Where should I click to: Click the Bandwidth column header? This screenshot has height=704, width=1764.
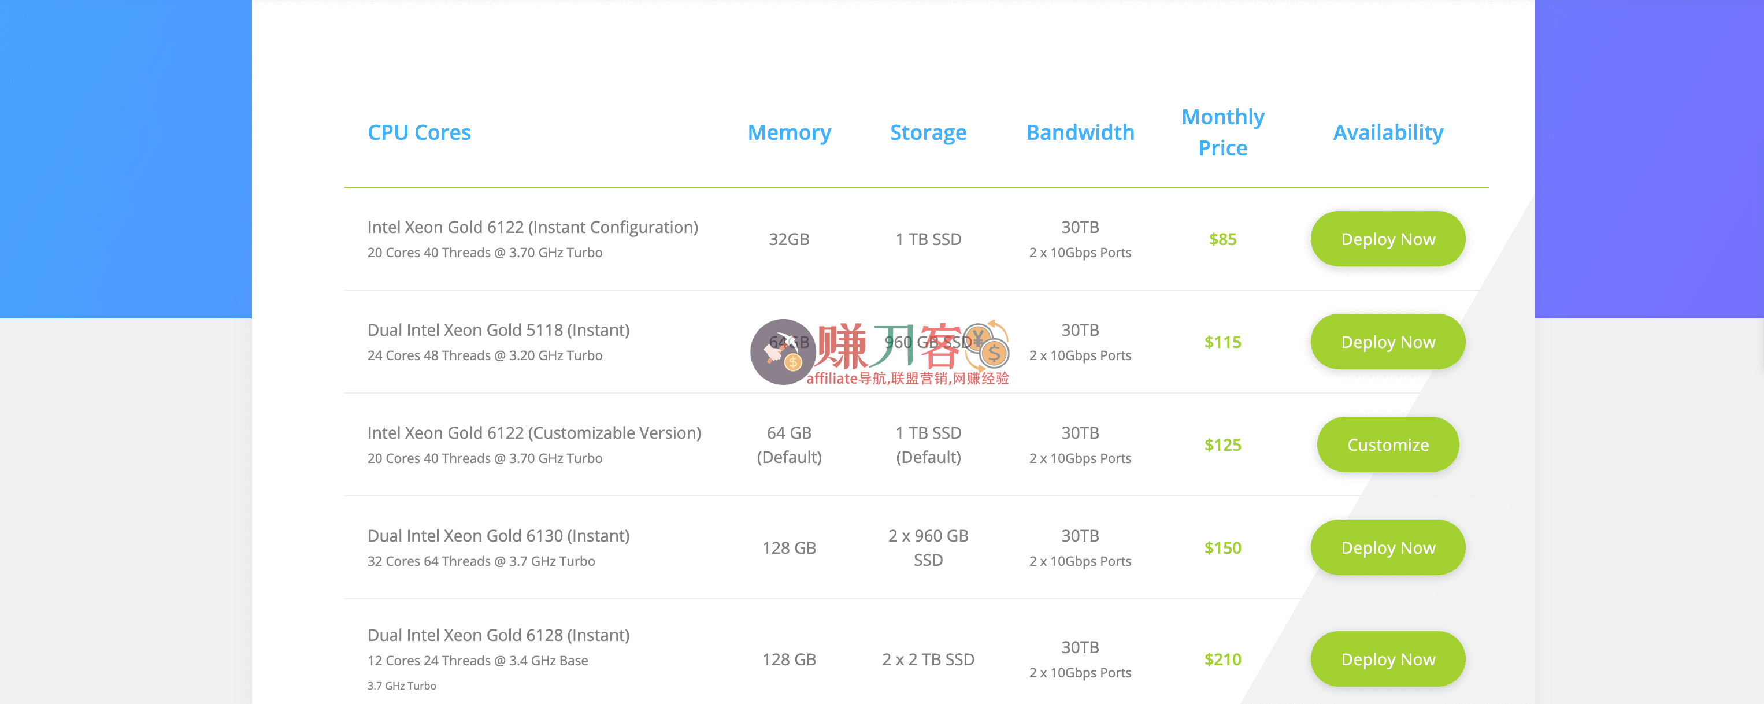[1080, 132]
